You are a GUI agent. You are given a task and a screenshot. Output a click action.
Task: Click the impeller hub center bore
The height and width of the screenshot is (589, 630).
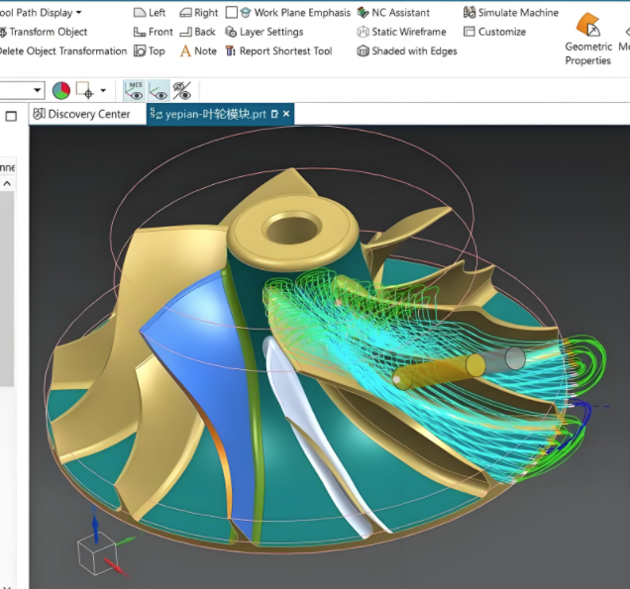pyautogui.click(x=292, y=230)
